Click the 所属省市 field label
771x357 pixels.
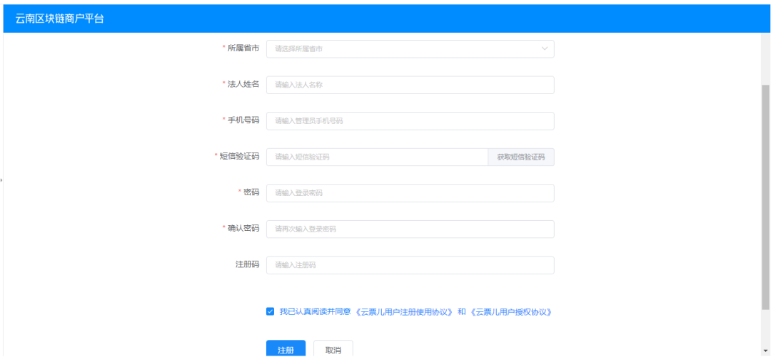[243, 48]
